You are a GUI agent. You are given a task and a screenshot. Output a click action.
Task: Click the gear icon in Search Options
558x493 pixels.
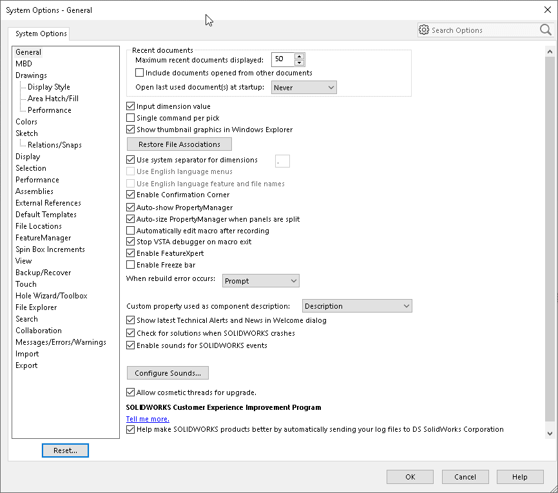[x=424, y=30]
